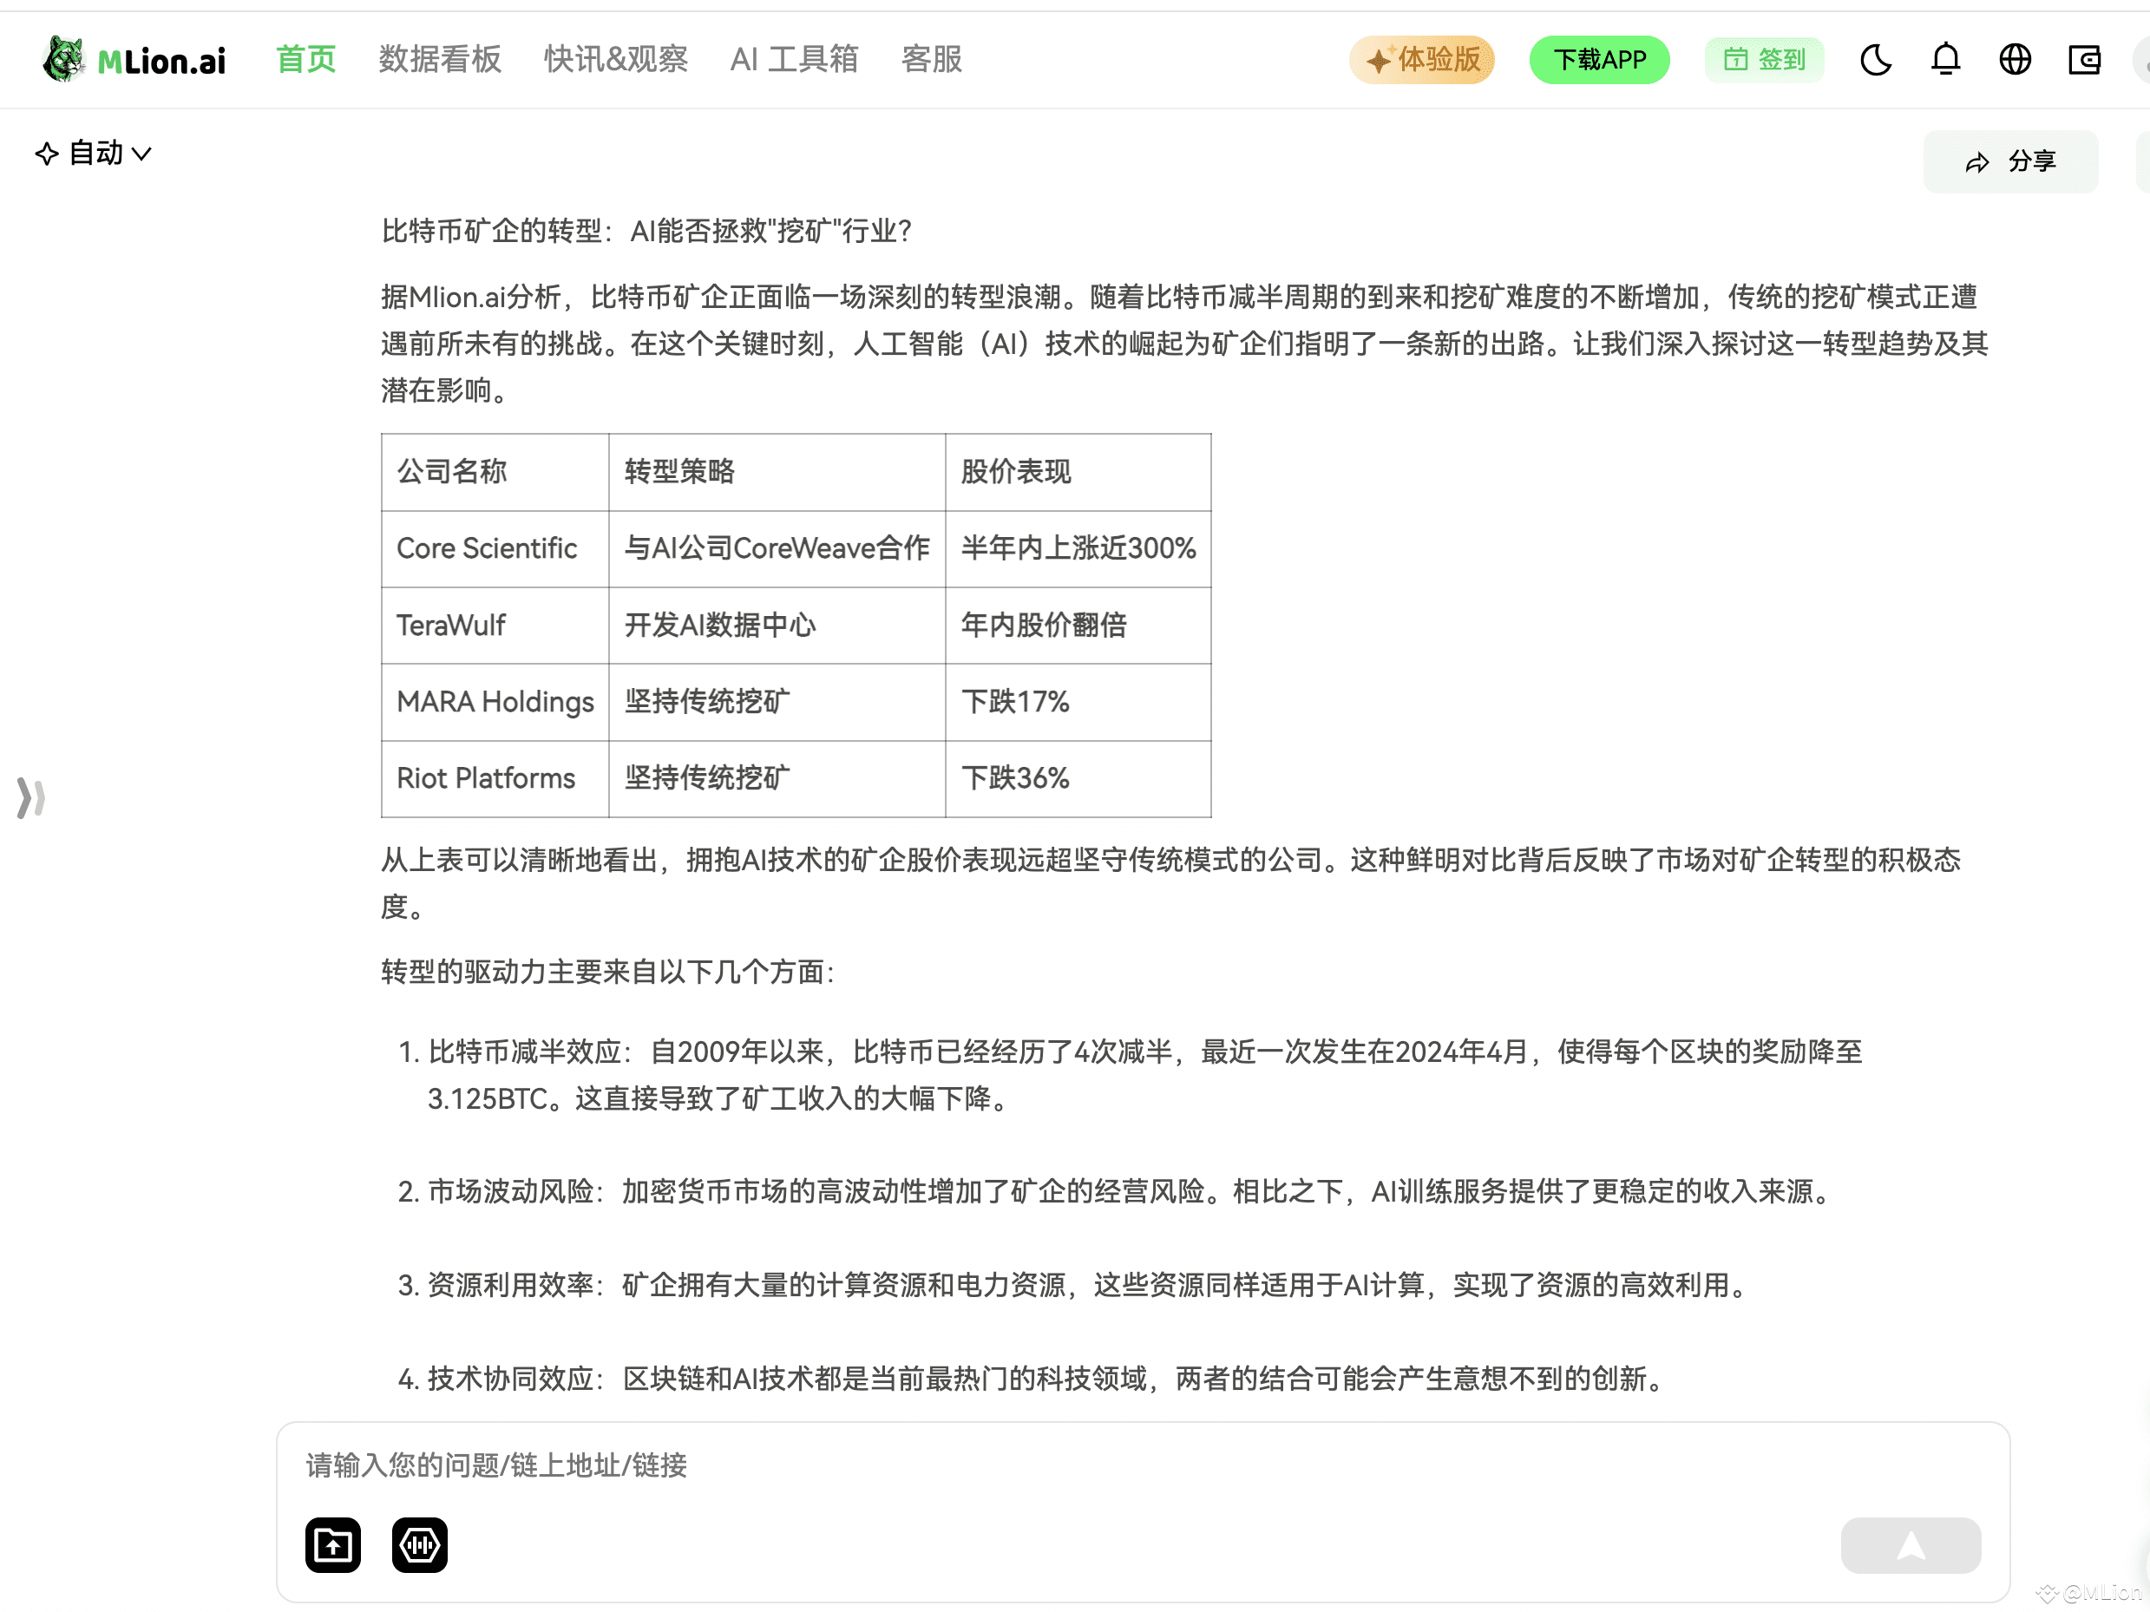Select 客服 in the navigation bar
The width and height of the screenshot is (2150, 1612).
(931, 59)
